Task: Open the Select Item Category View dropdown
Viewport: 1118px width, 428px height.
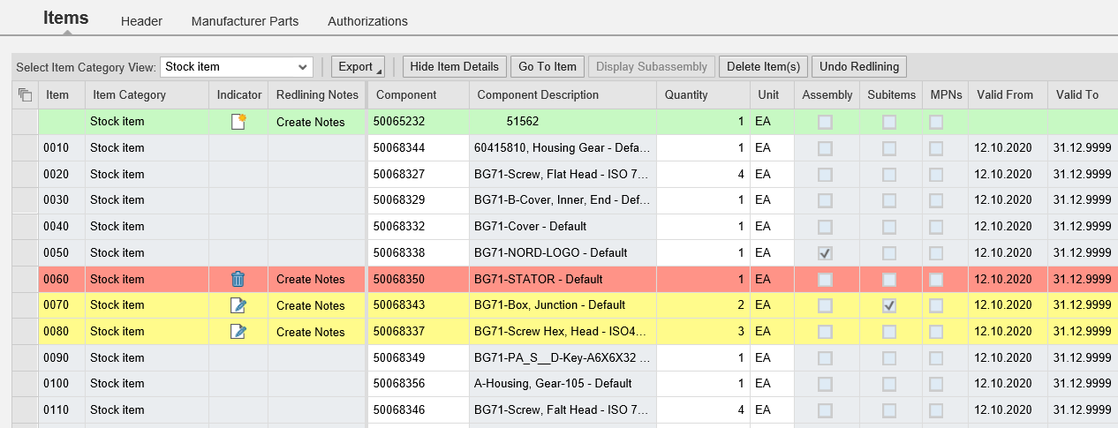Action: [x=237, y=66]
